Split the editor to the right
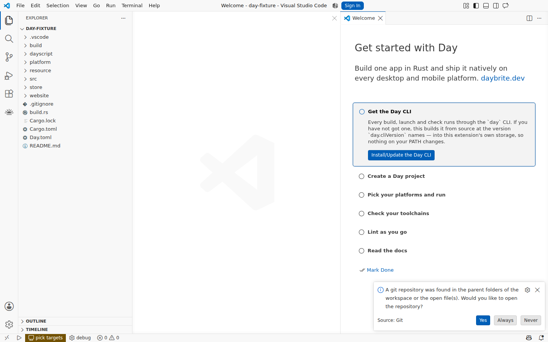Viewport: 548px width, 342px height. pos(529,18)
